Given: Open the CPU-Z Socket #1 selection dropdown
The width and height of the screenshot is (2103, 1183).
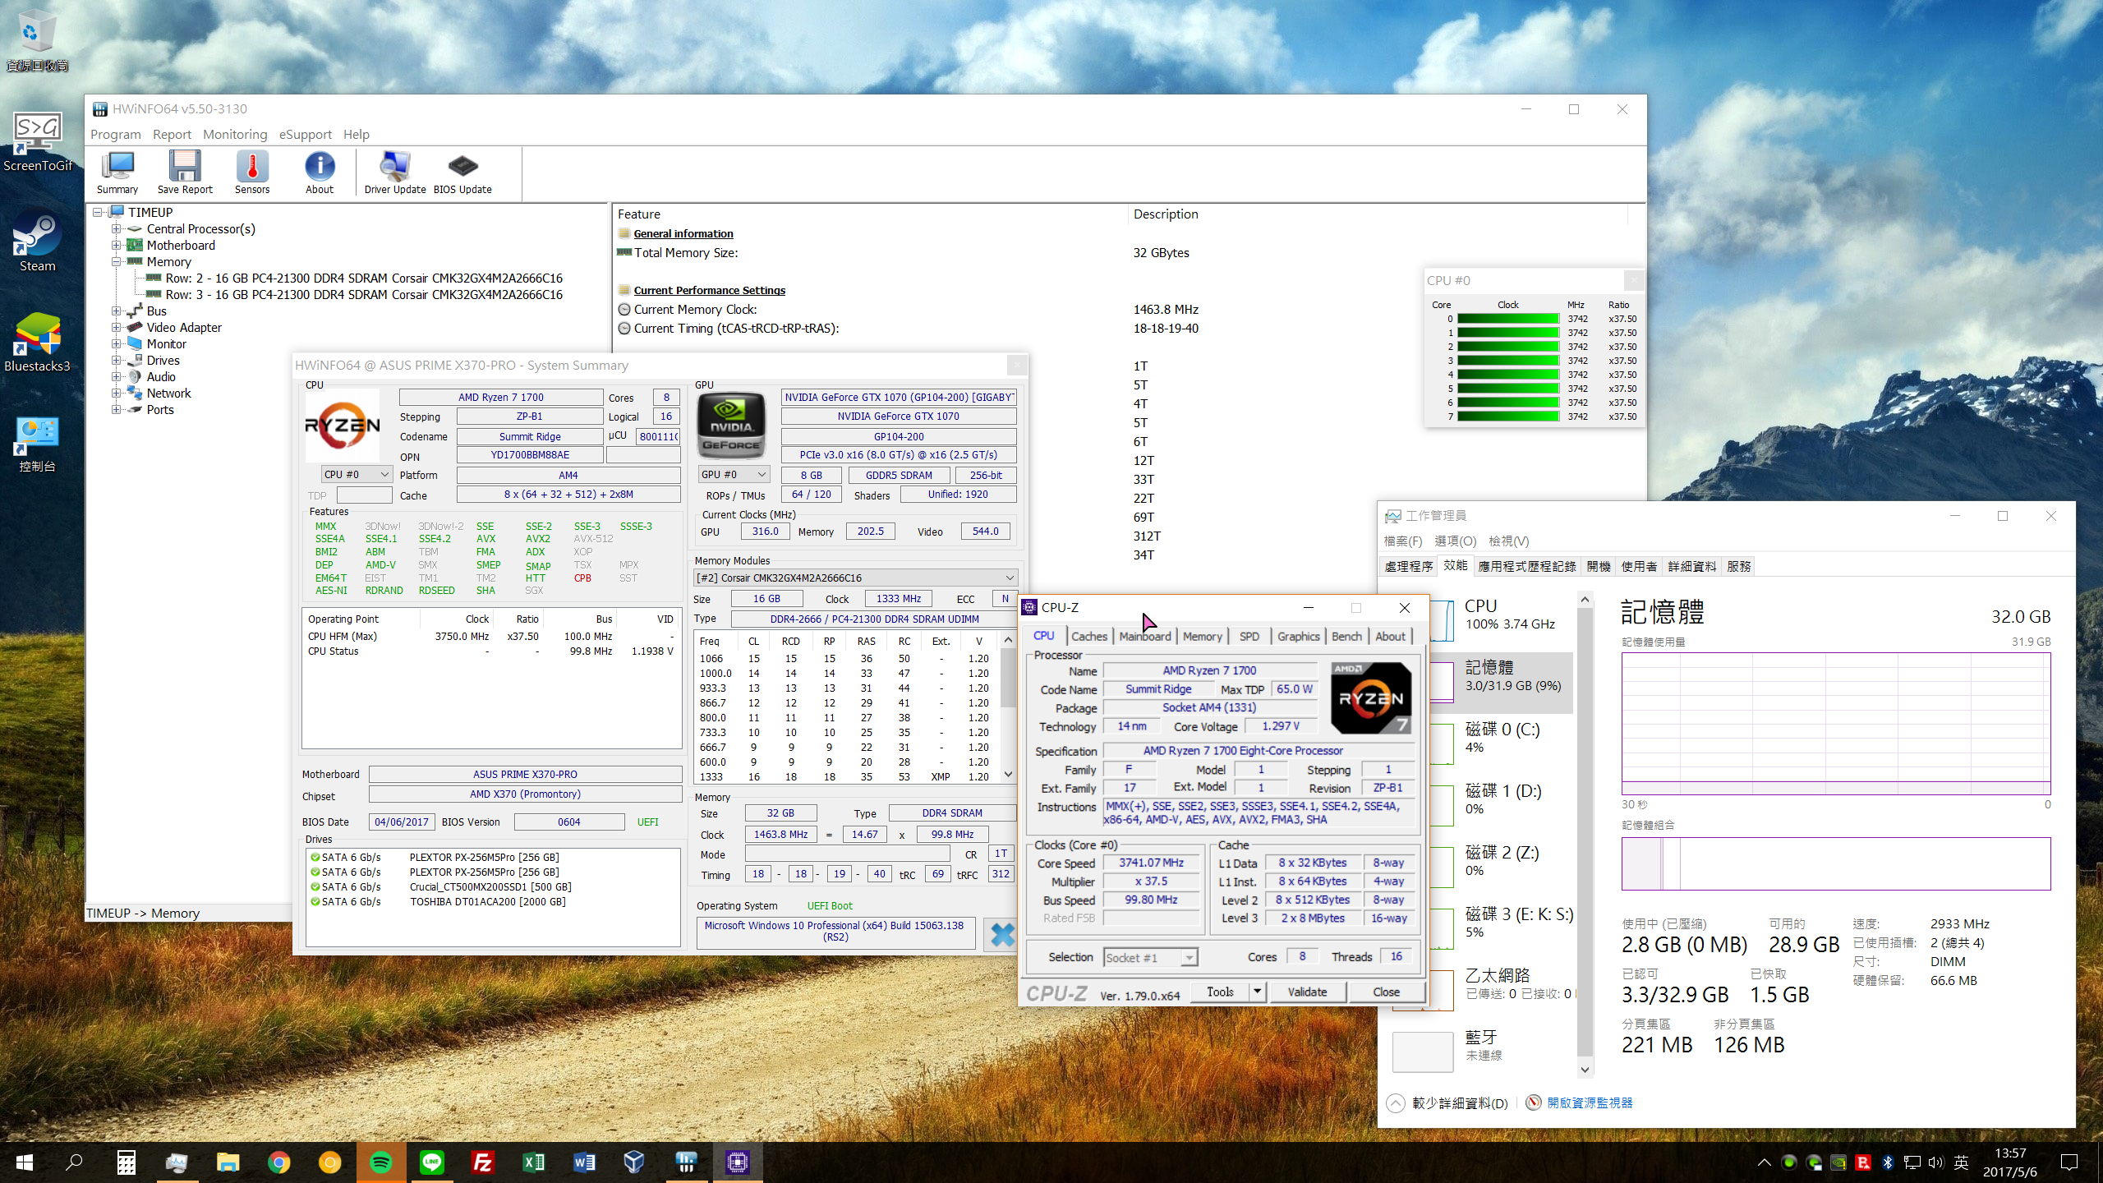Looking at the screenshot, I should pyautogui.click(x=1150, y=957).
